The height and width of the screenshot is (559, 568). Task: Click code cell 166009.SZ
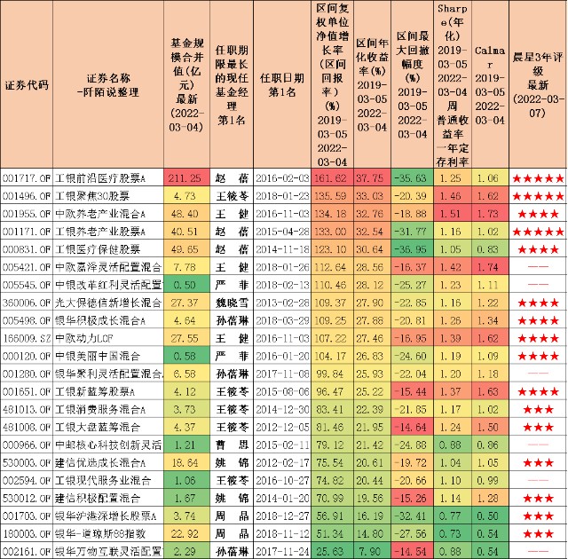point(27,338)
